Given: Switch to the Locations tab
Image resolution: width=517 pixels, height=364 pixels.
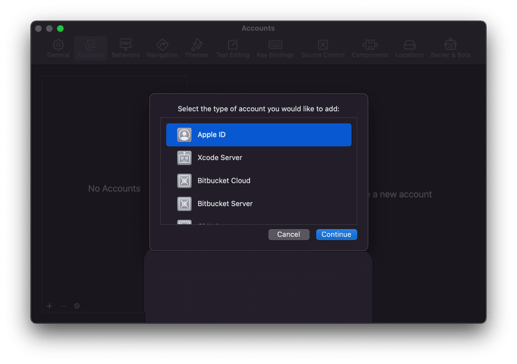Looking at the screenshot, I should tap(409, 48).
